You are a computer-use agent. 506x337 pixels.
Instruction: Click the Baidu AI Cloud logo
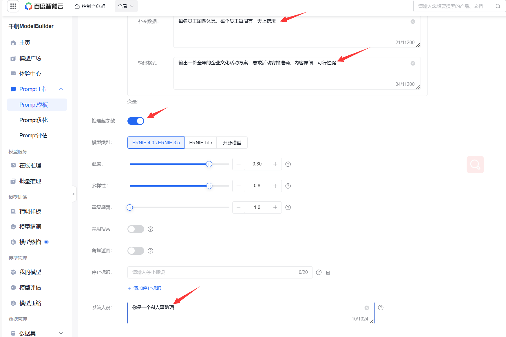[44, 6]
